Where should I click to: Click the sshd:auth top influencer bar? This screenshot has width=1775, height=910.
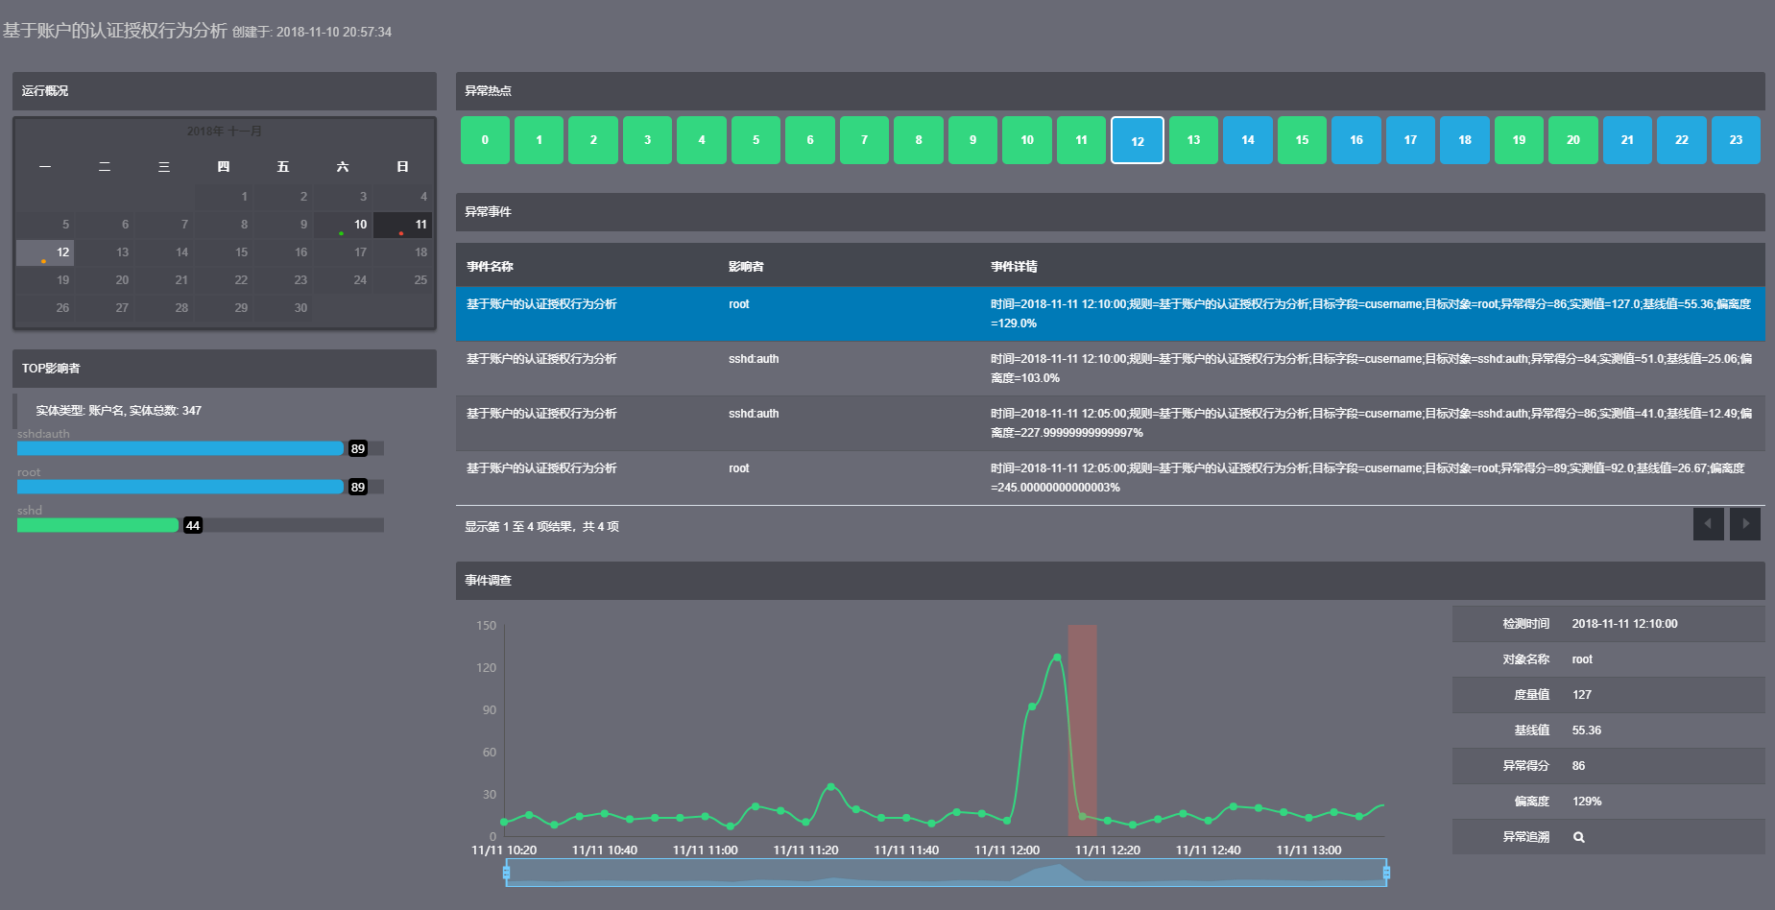pos(180,448)
